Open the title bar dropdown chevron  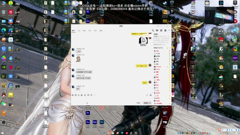161,26
